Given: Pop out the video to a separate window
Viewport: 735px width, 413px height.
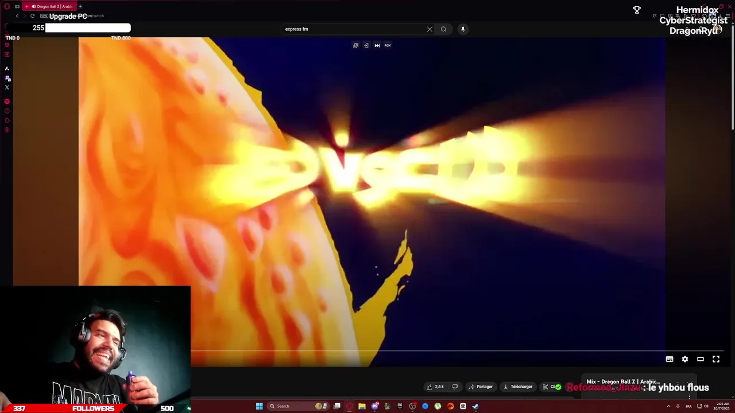Looking at the screenshot, I should point(356,45).
